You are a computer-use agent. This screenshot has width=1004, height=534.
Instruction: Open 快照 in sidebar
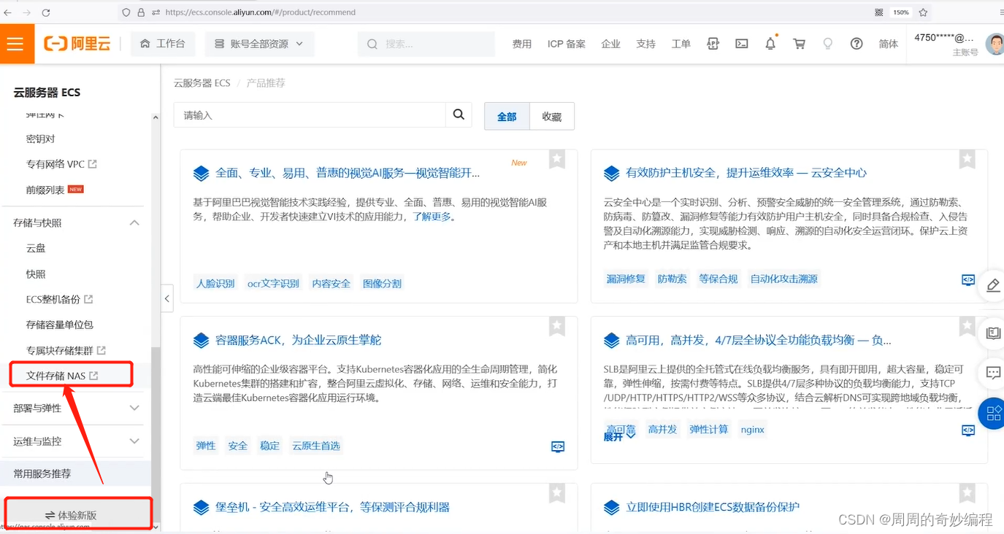pos(36,274)
